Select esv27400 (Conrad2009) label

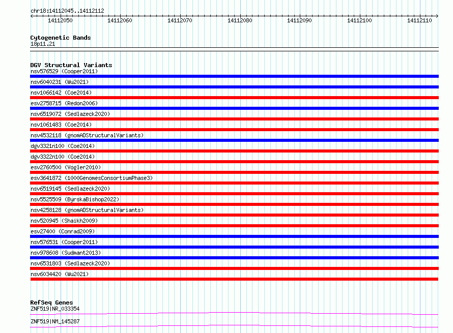click(x=63, y=231)
